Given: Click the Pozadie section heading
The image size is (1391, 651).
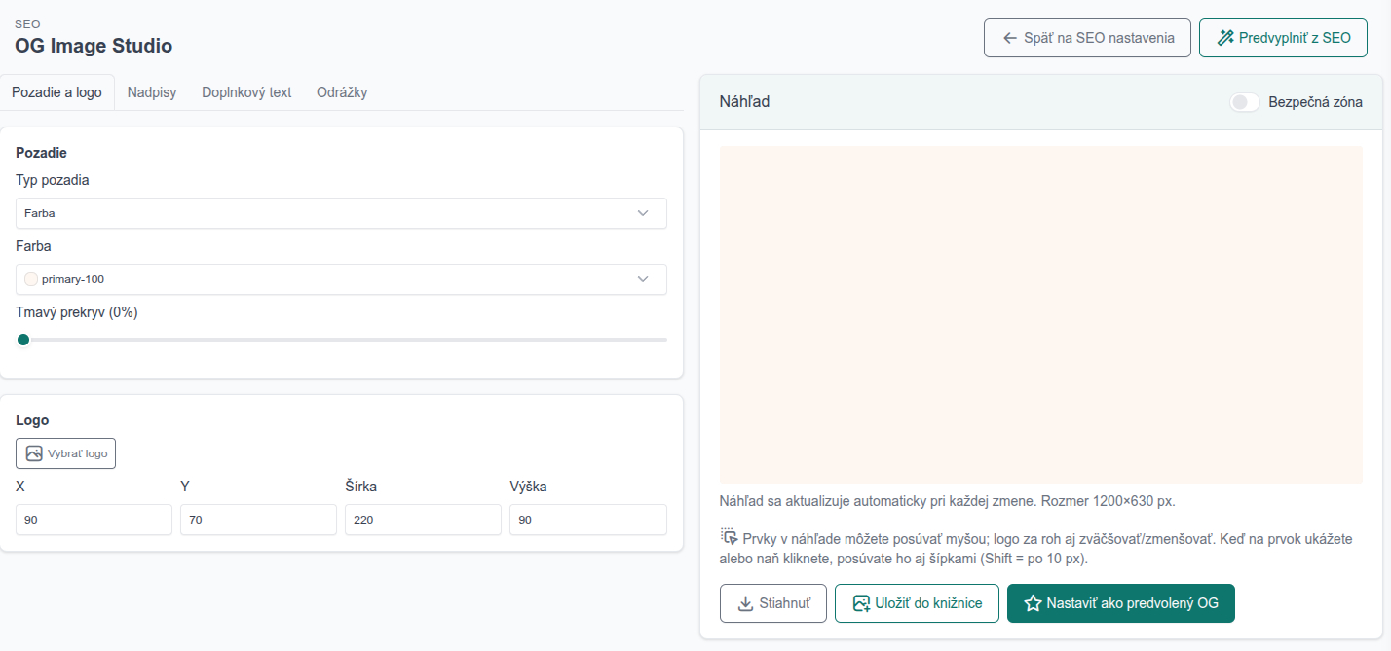Looking at the screenshot, I should coord(41,153).
